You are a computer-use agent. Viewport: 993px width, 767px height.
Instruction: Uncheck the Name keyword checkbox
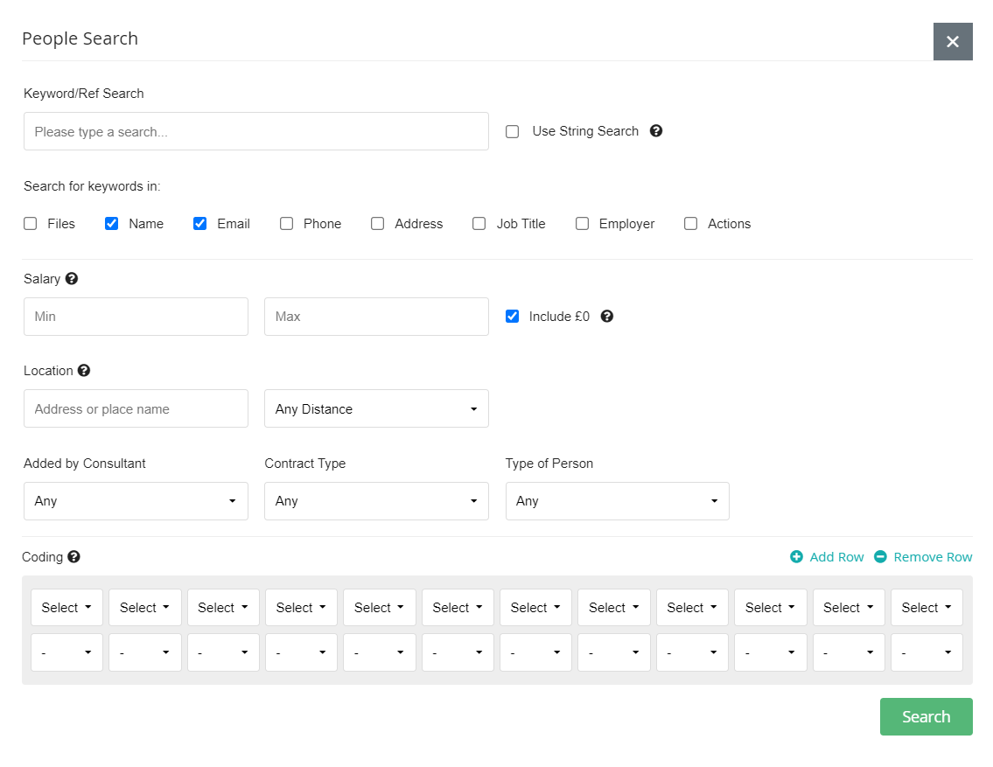111,224
